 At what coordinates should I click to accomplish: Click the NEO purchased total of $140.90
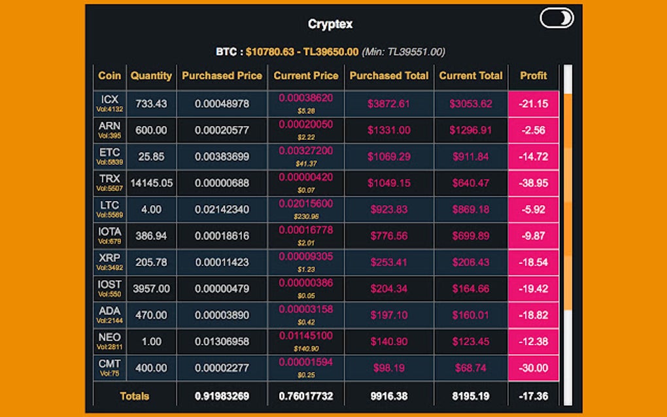389,341
